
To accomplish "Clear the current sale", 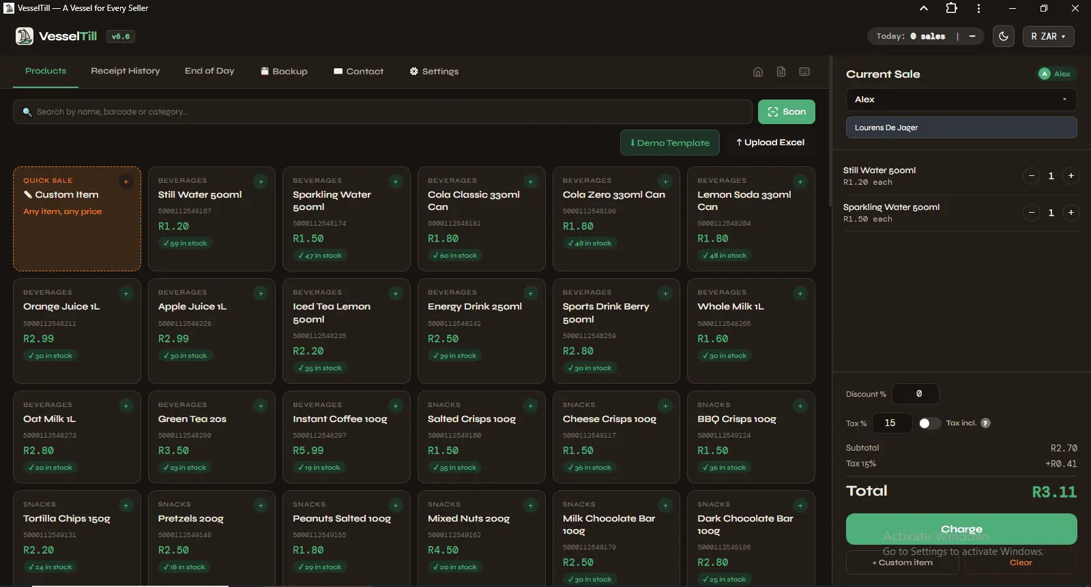I will pos(1021,562).
